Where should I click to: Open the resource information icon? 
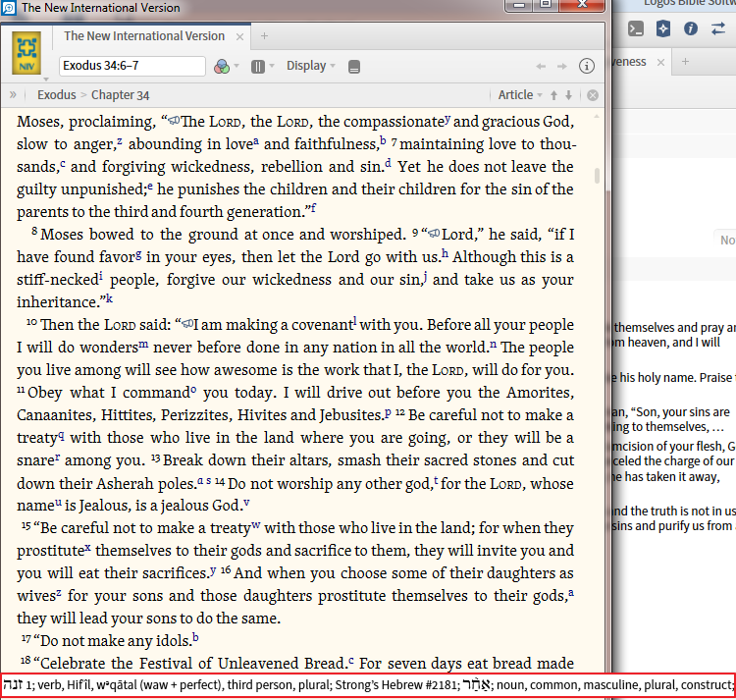pos(586,66)
